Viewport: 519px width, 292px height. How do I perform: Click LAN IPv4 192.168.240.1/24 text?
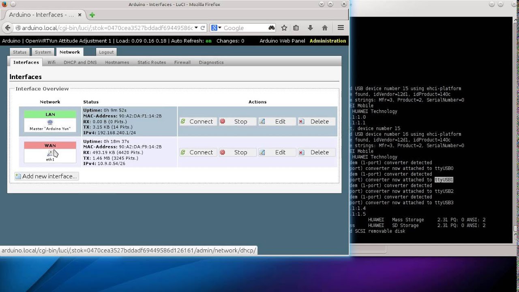109,133
